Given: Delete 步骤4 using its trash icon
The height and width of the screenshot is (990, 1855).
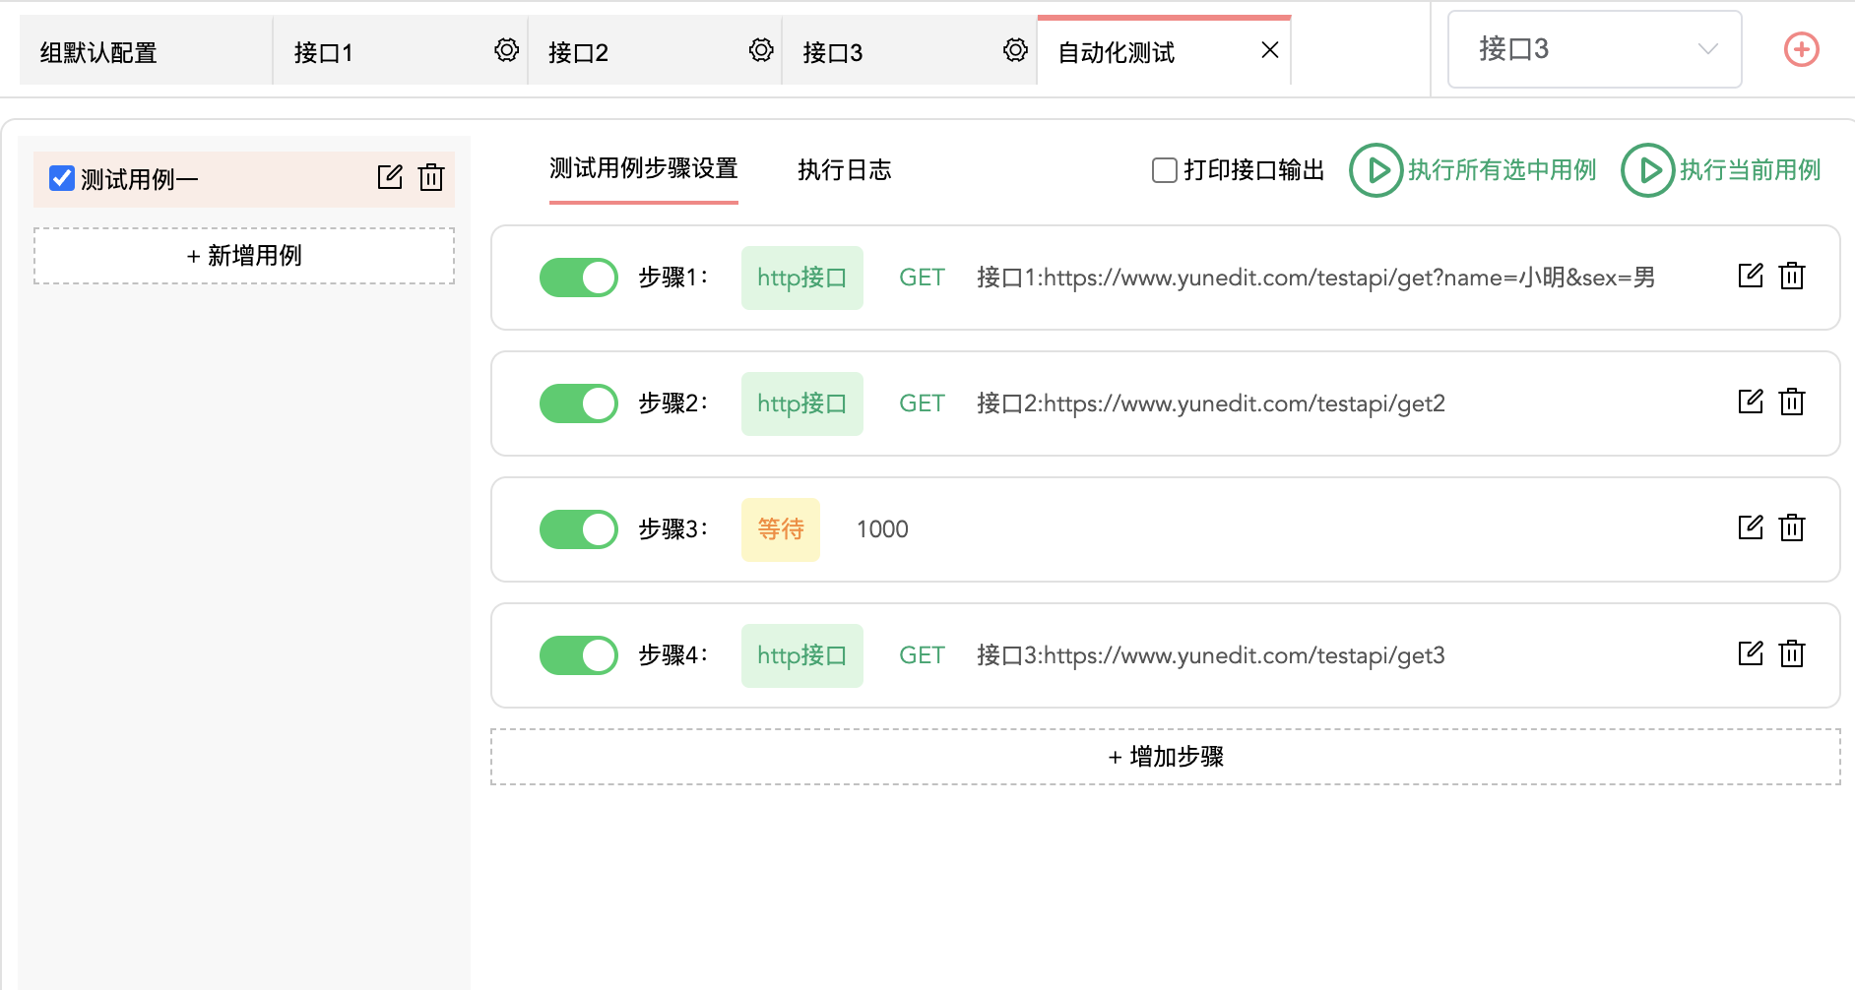Looking at the screenshot, I should [1792, 653].
